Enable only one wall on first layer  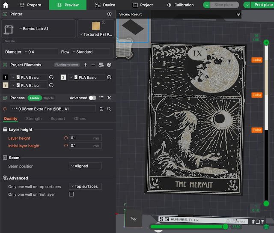pyautogui.click(x=71, y=194)
